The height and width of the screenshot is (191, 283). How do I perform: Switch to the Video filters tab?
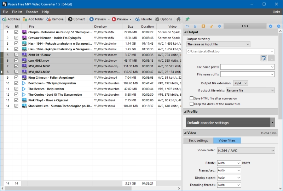click(x=227, y=141)
